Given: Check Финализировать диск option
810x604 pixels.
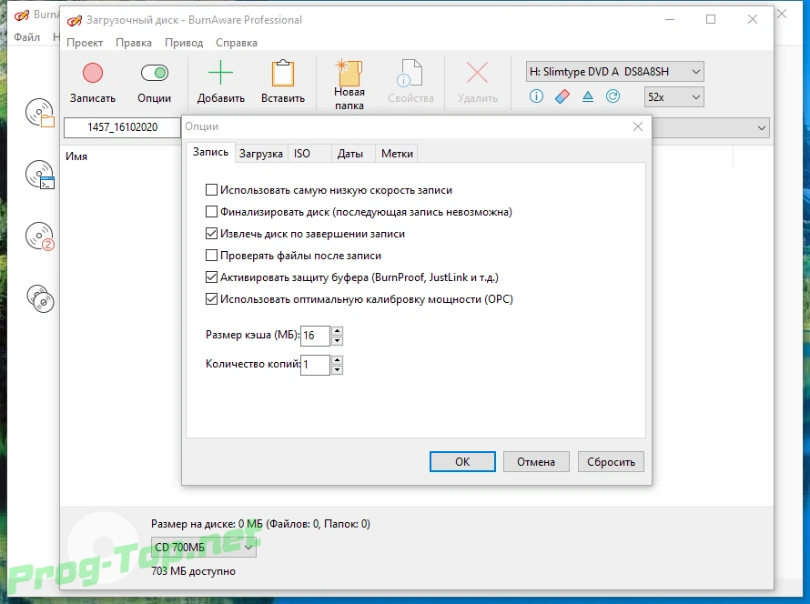Looking at the screenshot, I should coord(211,212).
